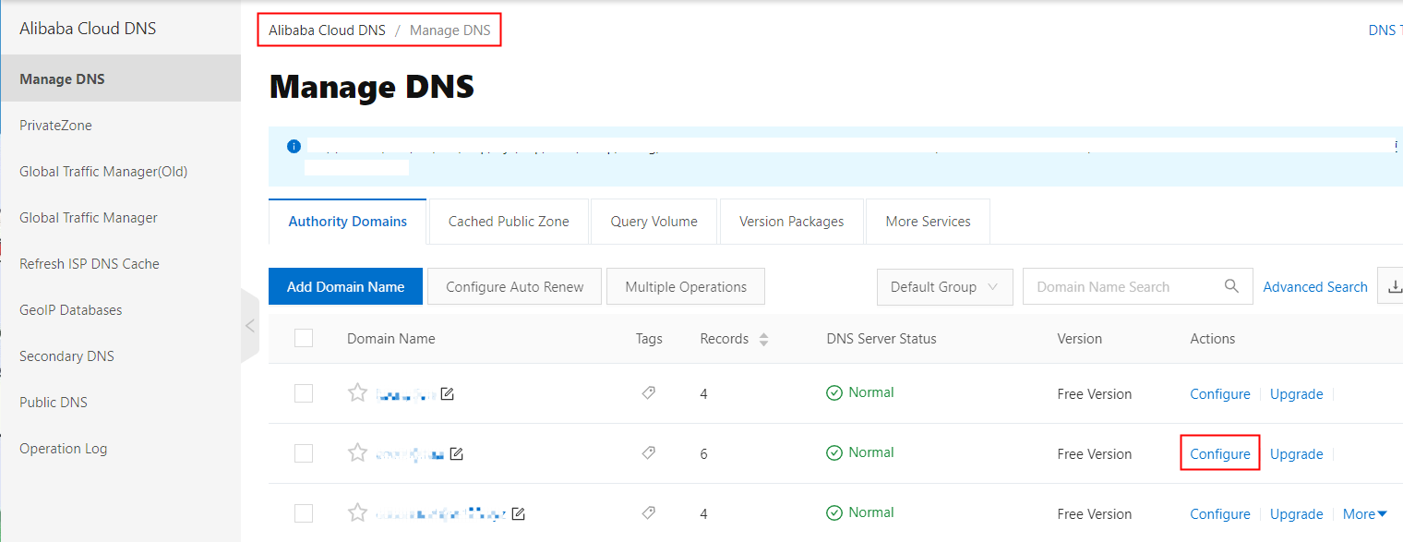Click Normal status in first row

(860, 392)
